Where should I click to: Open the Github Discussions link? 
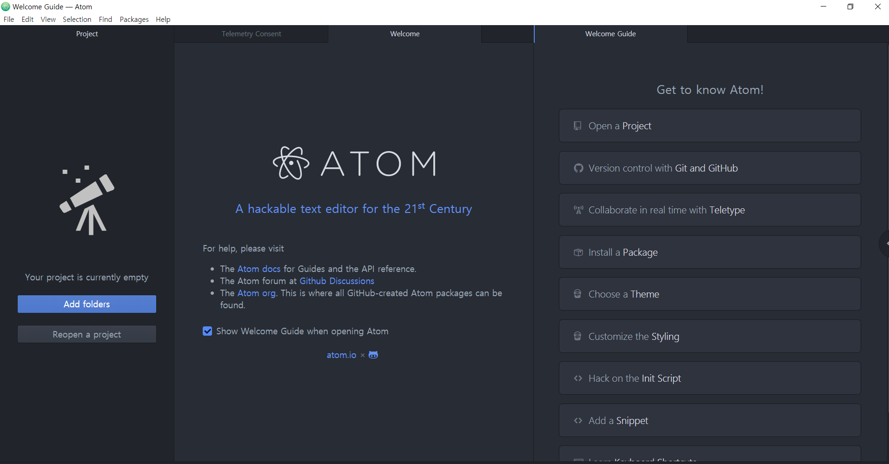tap(337, 281)
